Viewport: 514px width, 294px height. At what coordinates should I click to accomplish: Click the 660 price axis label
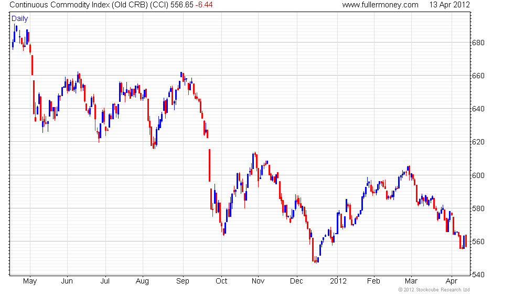click(478, 76)
